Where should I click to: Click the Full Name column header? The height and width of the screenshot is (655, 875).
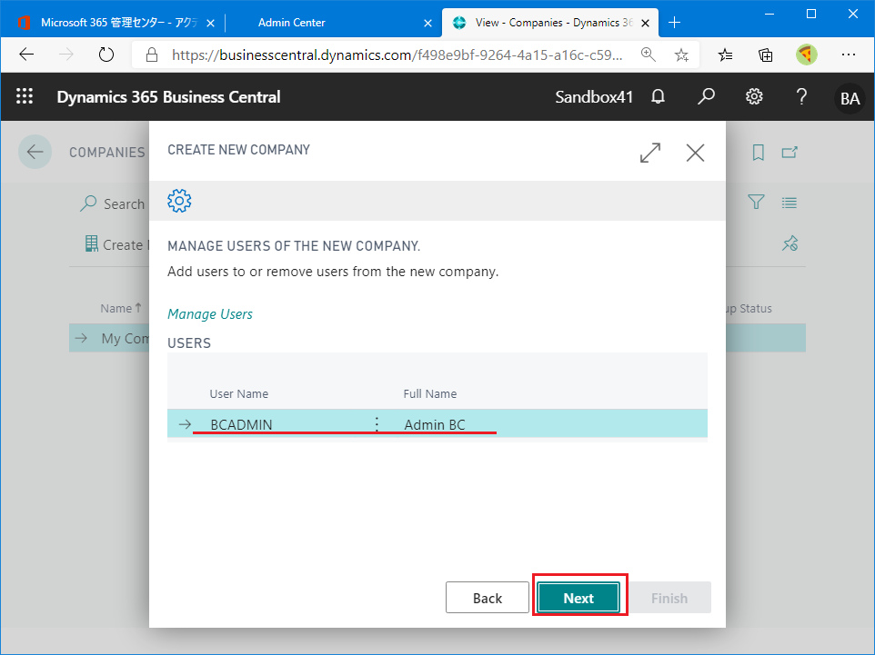click(429, 393)
